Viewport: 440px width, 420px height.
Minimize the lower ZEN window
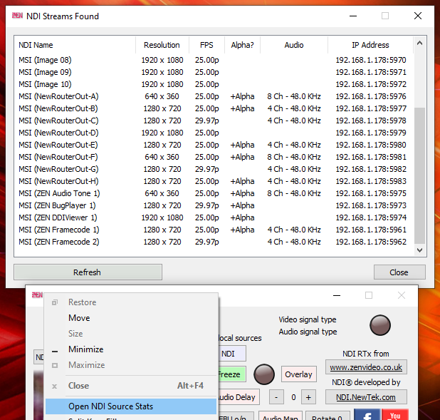[337, 295]
